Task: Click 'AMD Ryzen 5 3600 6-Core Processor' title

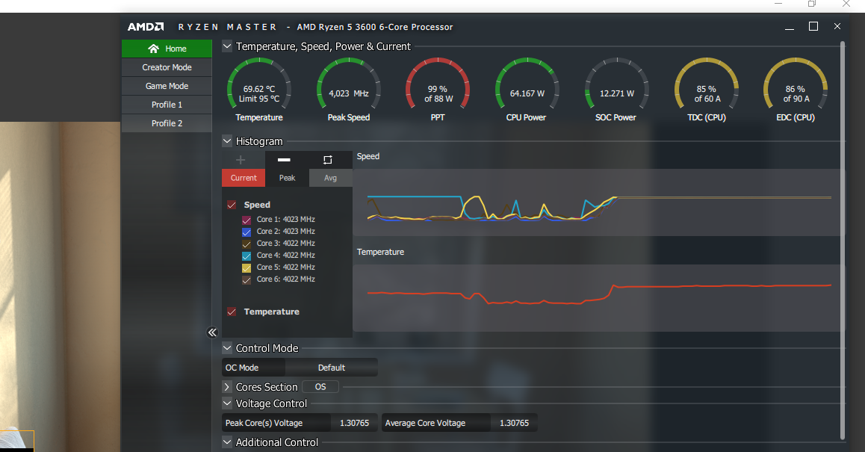Action: tap(375, 26)
